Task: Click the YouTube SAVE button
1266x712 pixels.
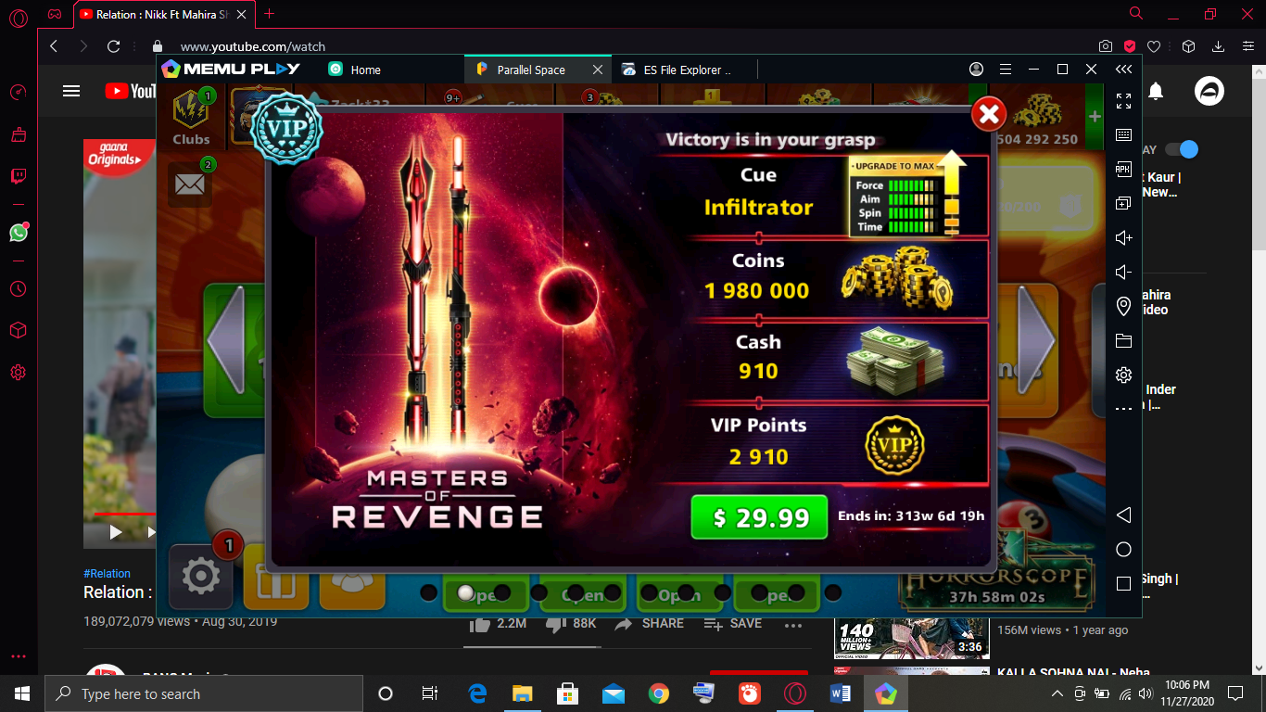Action: 733,624
